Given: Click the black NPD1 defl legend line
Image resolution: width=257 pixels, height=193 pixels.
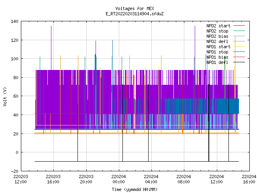Looking at the screenshot, I should point(239,62).
